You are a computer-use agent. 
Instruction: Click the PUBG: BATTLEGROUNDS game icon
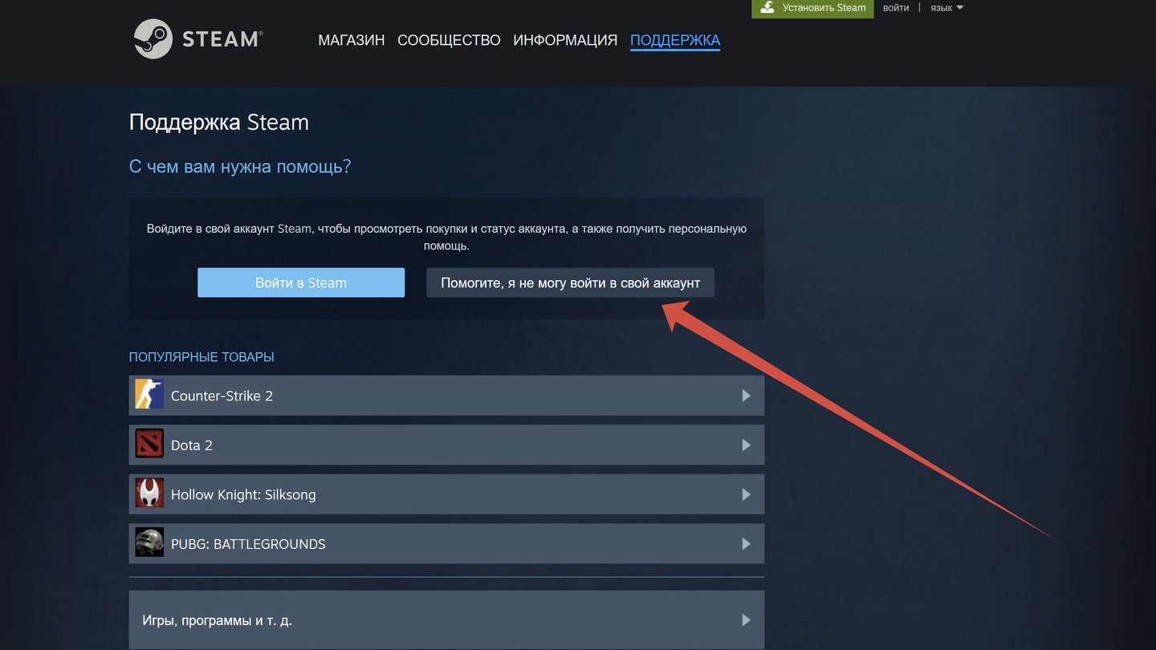pos(149,543)
